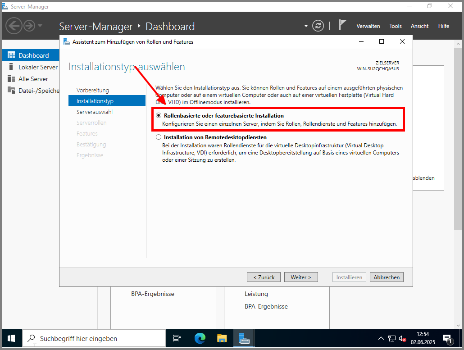This screenshot has height=350, width=464.
Task: Go to the Vorbereitung wizard step
Action: (x=93, y=91)
